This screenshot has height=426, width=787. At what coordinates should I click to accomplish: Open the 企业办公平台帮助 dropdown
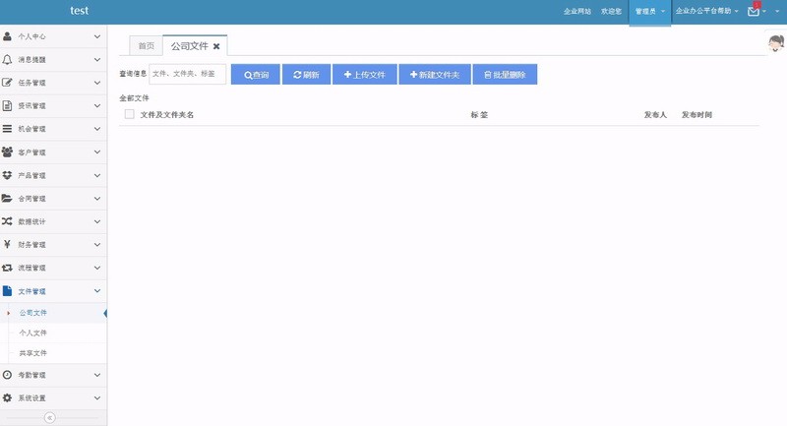tap(706, 11)
